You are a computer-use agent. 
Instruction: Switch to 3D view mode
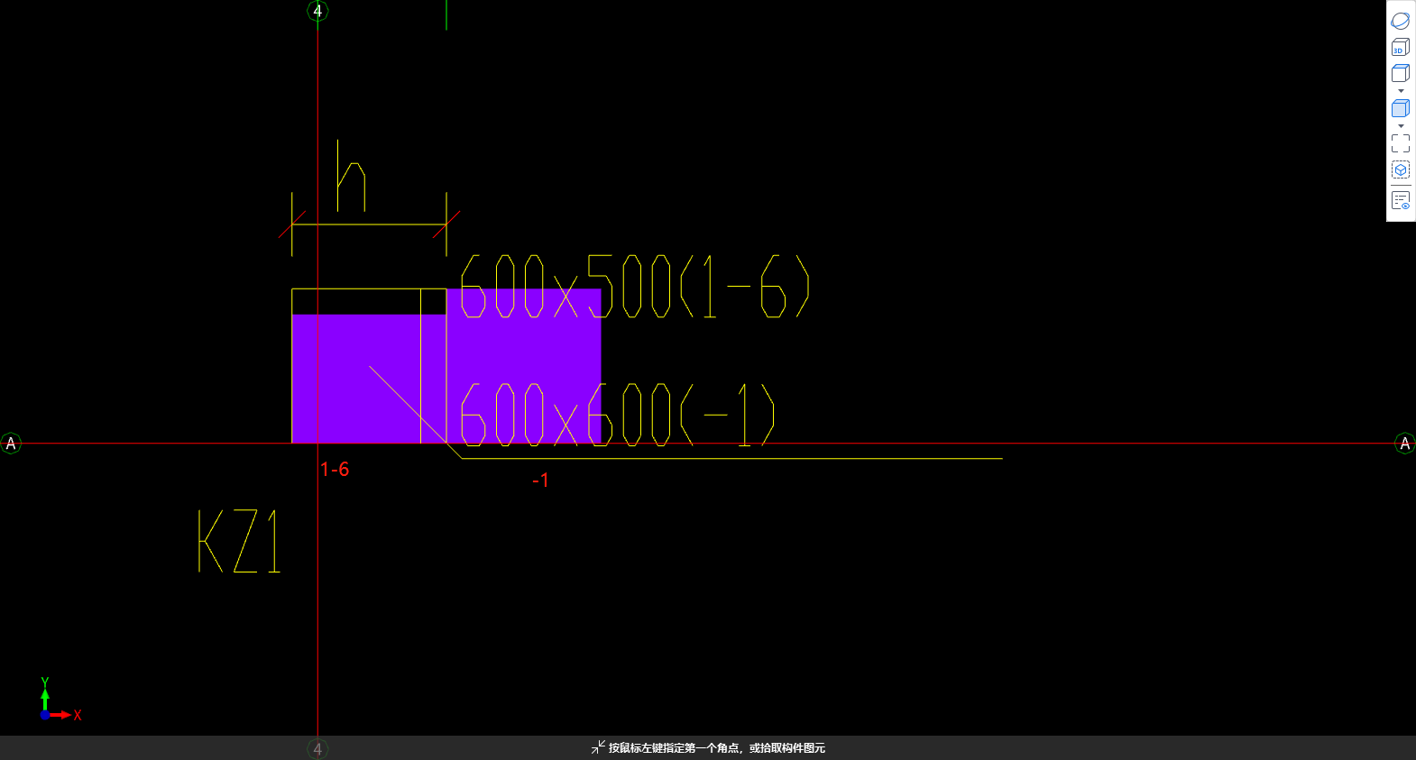[x=1400, y=47]
